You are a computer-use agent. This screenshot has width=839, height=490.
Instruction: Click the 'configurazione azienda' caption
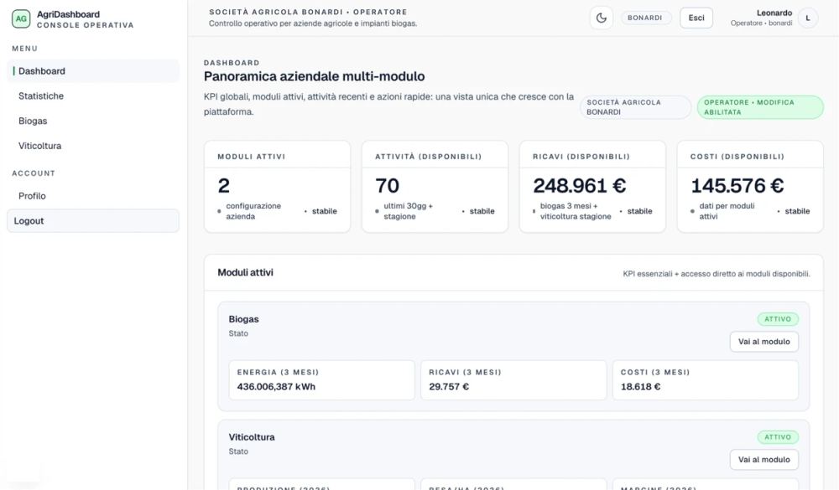[x=253, y=211]
